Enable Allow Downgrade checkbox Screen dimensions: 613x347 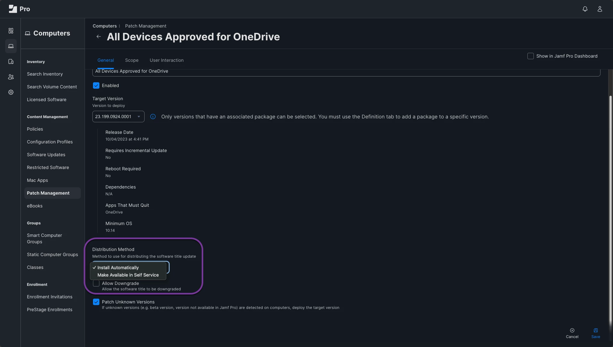tap(96, 284)
